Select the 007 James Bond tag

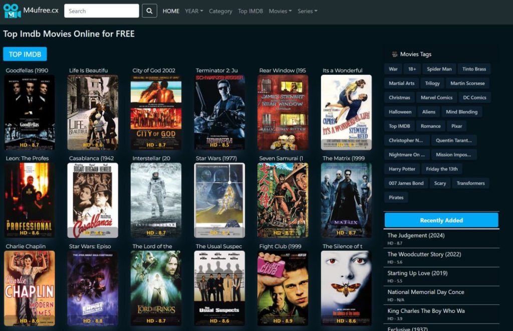click(x=406, y=184)
